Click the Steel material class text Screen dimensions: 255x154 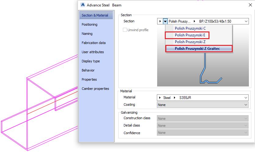(167, 98)
